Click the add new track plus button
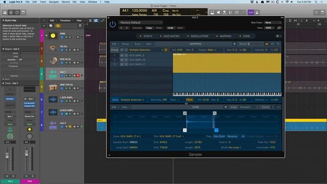The image size is (327, 184). pos(44,26)
